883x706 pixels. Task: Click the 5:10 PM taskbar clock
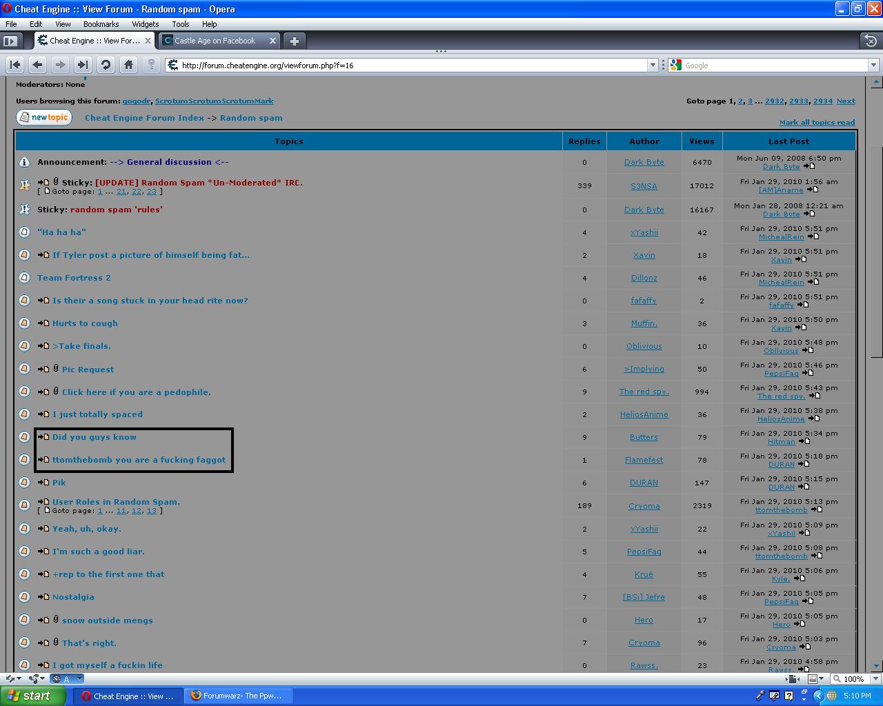pos(857,696)
